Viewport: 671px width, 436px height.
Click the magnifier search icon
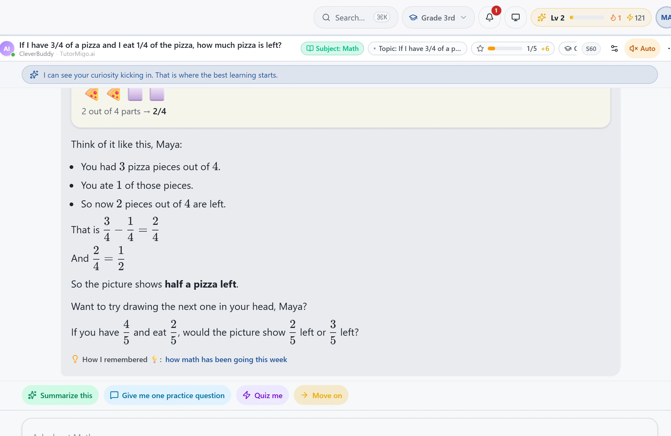click(x=326, y=18)
